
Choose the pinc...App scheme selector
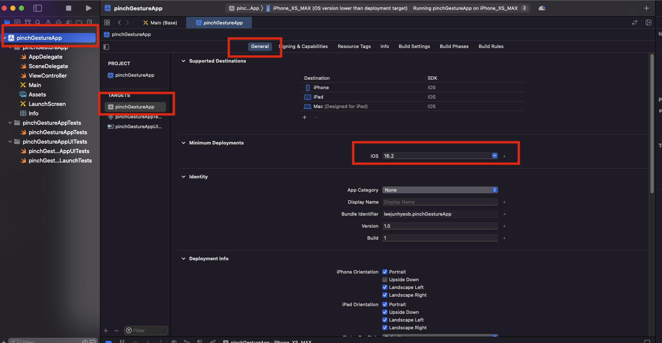click(x=244, y=8)
